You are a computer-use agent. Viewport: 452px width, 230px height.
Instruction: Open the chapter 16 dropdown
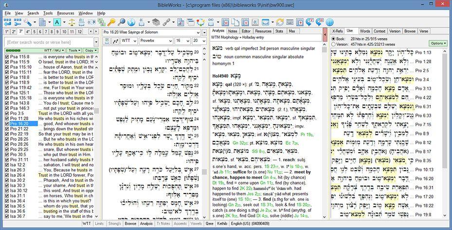(182, 41)
